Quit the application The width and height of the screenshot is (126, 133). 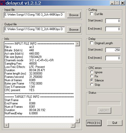pyautogui.click(x=115, y=123)
